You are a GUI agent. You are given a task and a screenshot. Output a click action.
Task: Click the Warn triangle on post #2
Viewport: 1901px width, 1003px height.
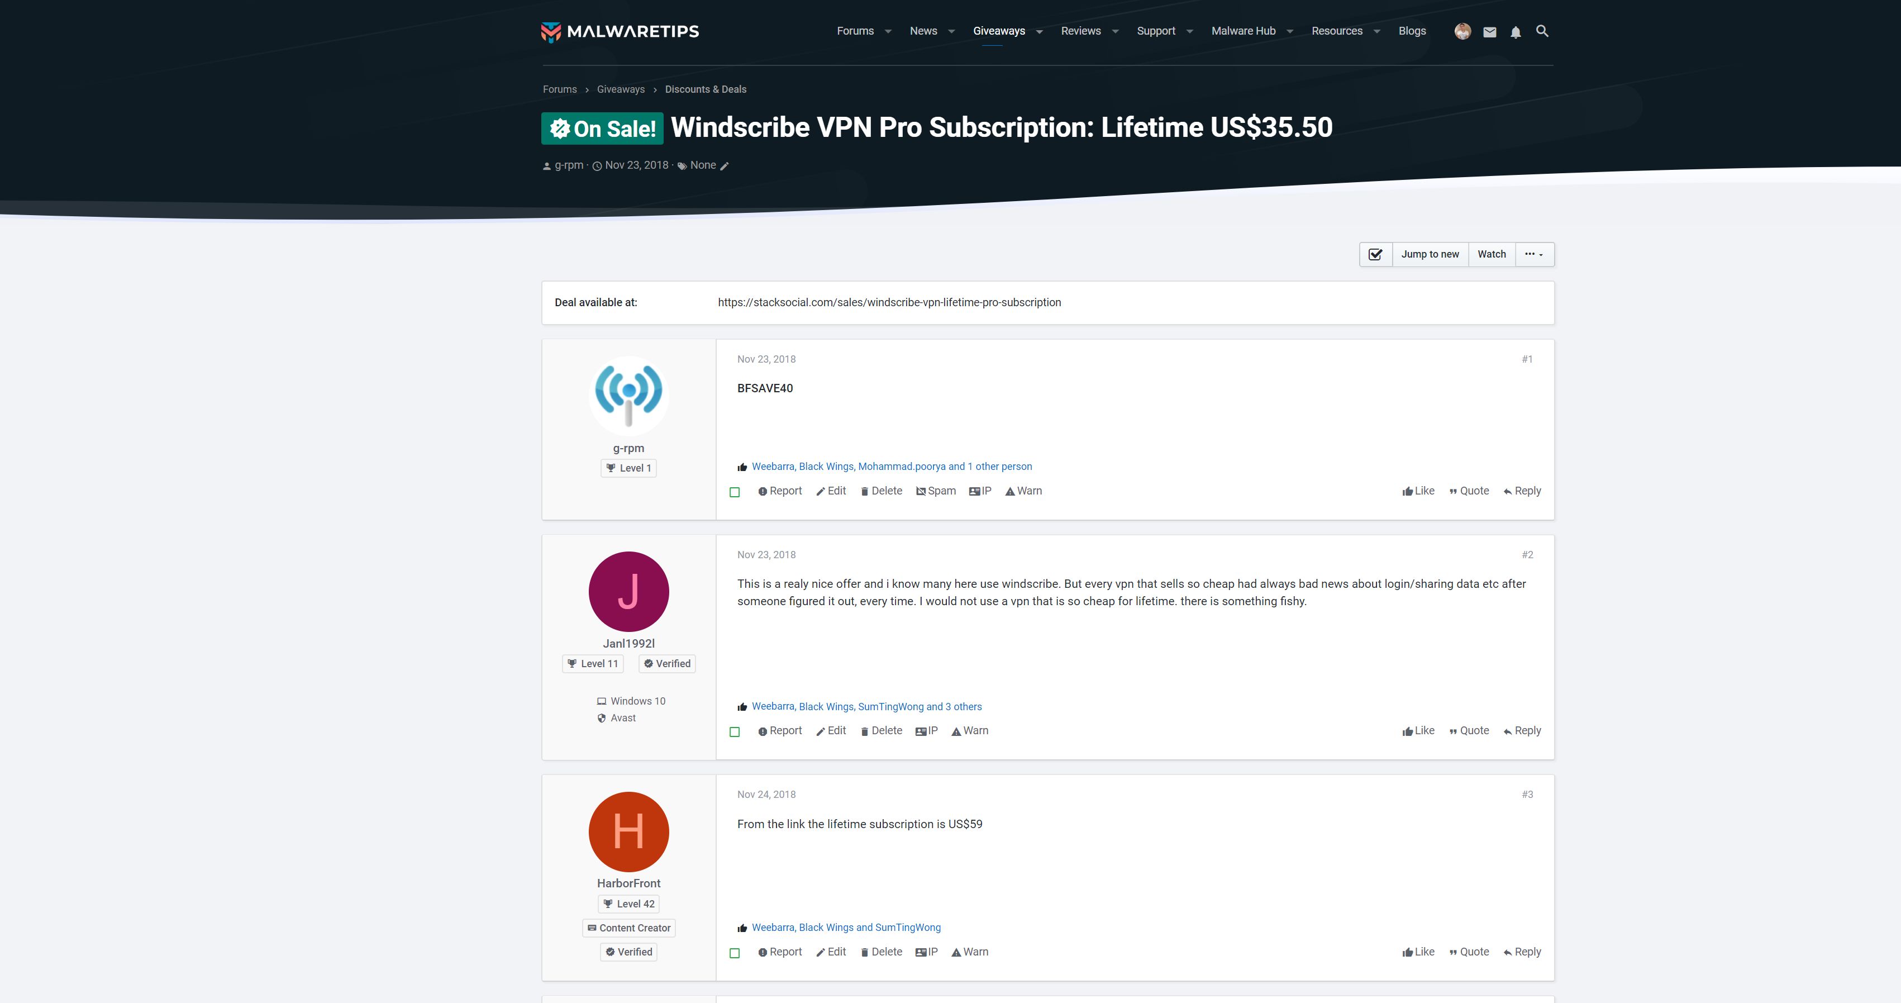pyautogui.click(x=956, y=731)
